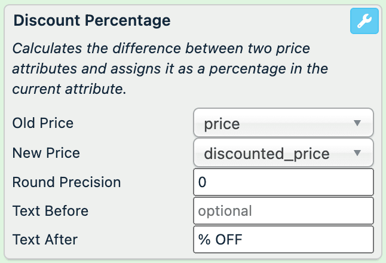Click the Old Price label
The height and width of the screenshot is (263, 386).
point(43,123)
